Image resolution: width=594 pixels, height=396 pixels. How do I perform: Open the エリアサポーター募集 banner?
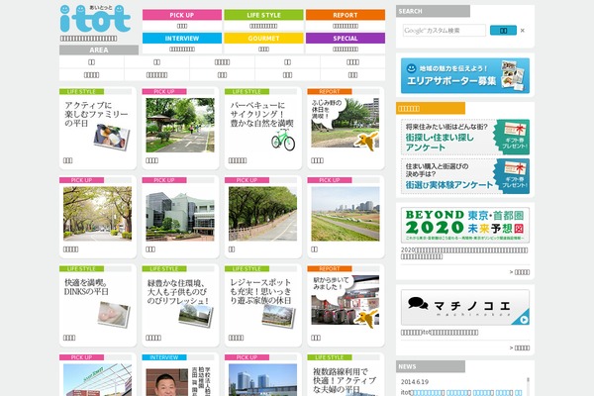click(x=465, y=75)
